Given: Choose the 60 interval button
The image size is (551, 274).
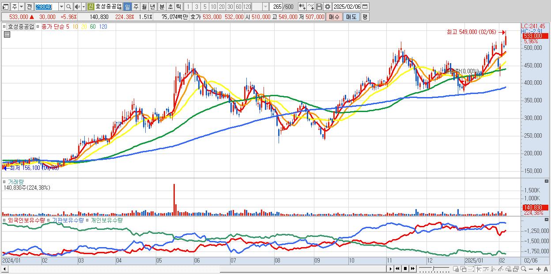Looking at the screenshot, I should click(x=238, y=7).
